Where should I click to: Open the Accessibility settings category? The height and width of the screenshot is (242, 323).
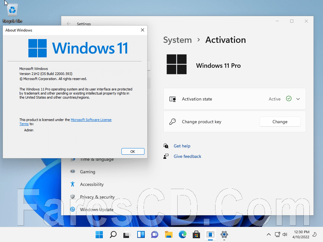click(x=92, y=184)
